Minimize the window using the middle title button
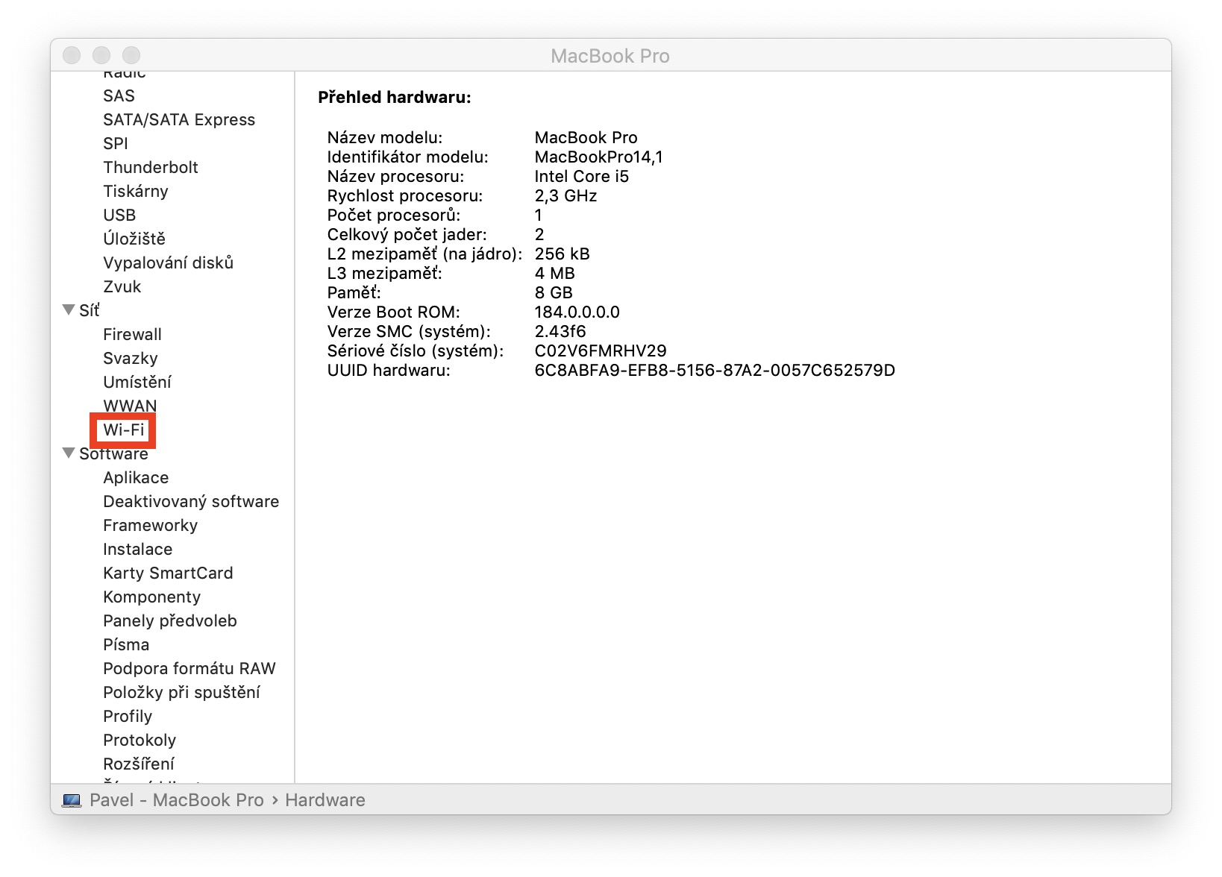The width and height of the screenshot is (1222, 877). point(101,55)
